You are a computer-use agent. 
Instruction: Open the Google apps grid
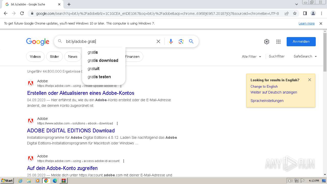pyautogui.click(x=278, y=42)
